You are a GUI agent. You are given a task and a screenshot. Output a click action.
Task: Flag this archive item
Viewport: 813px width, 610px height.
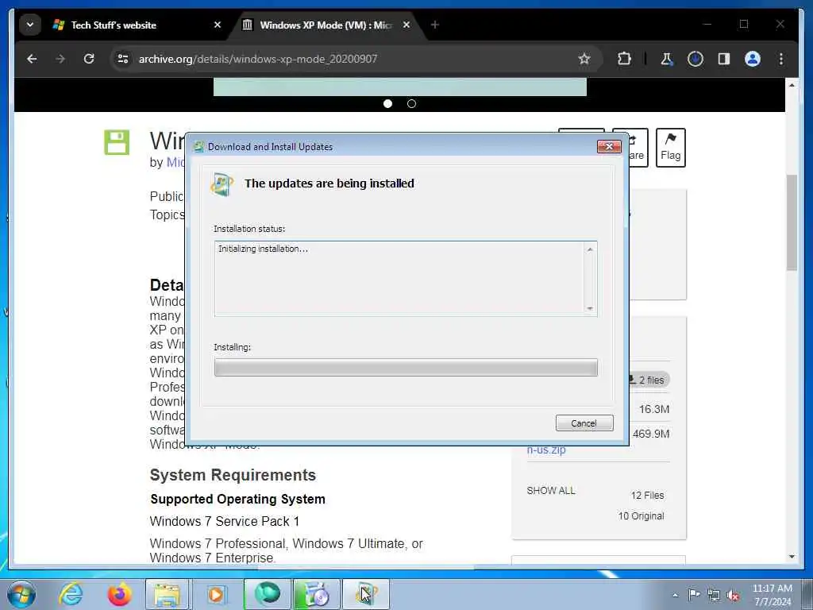click(x=670, y=147)
